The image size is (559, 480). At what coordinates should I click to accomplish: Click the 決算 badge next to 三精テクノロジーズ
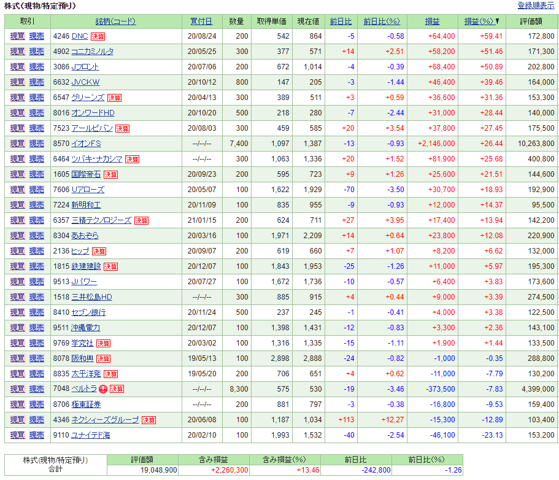pos(141,220)
